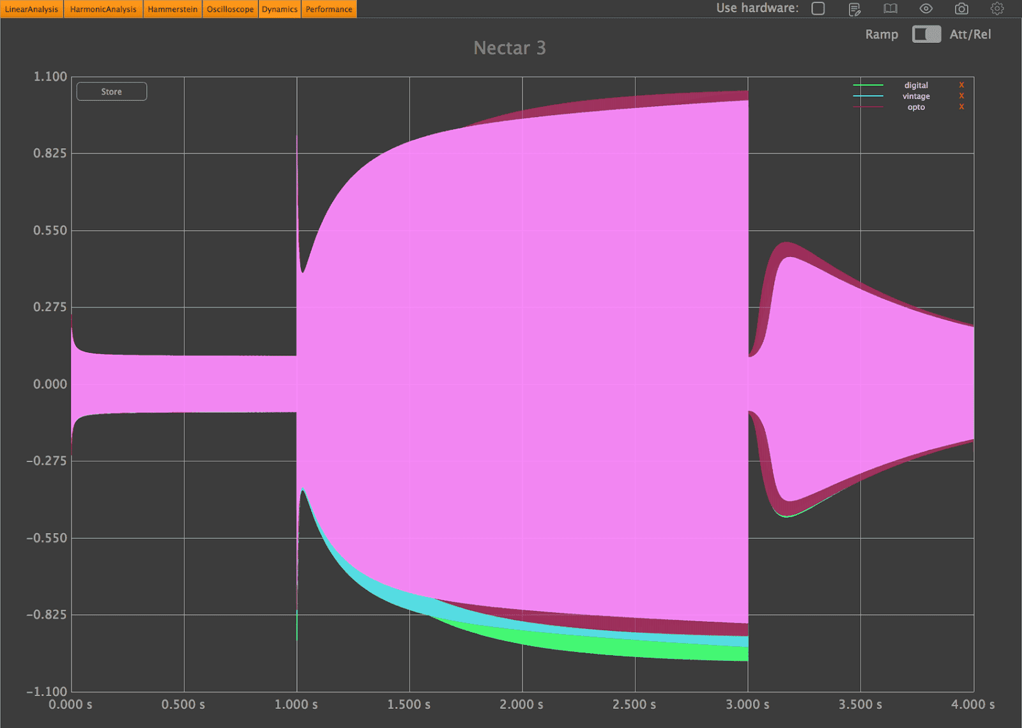Click the vintage legend label
The width and height of the screenshot is (1022, 728).
point(916,96)
